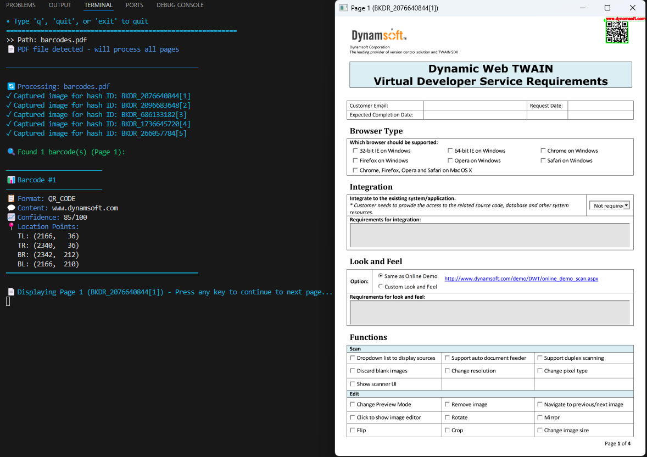Check the 32-bit IE on Windows box
Viewport: 647px width, 457px height.
point(355,151)
